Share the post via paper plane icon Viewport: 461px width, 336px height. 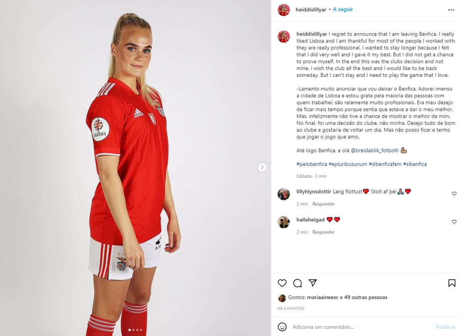pyautogui.click(x=312, y=283)
